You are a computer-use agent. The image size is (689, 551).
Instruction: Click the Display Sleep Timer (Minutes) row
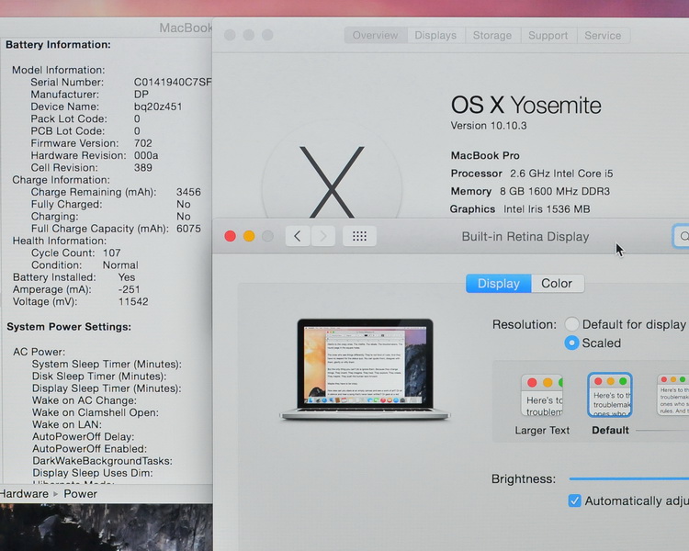pyautogui.click(x=107, y=388)
